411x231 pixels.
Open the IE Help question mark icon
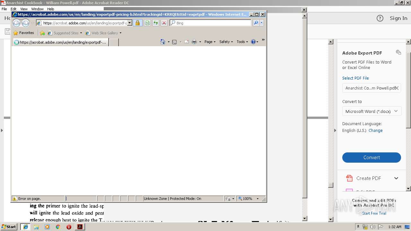253,42
